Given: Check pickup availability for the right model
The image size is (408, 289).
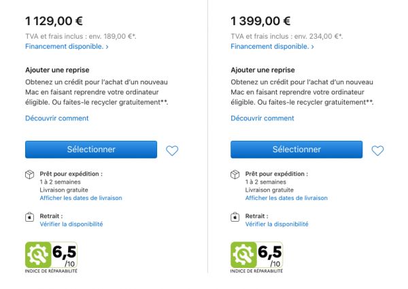Looking at the screenshot, I should pyautogui.click(x=277, y=224).
